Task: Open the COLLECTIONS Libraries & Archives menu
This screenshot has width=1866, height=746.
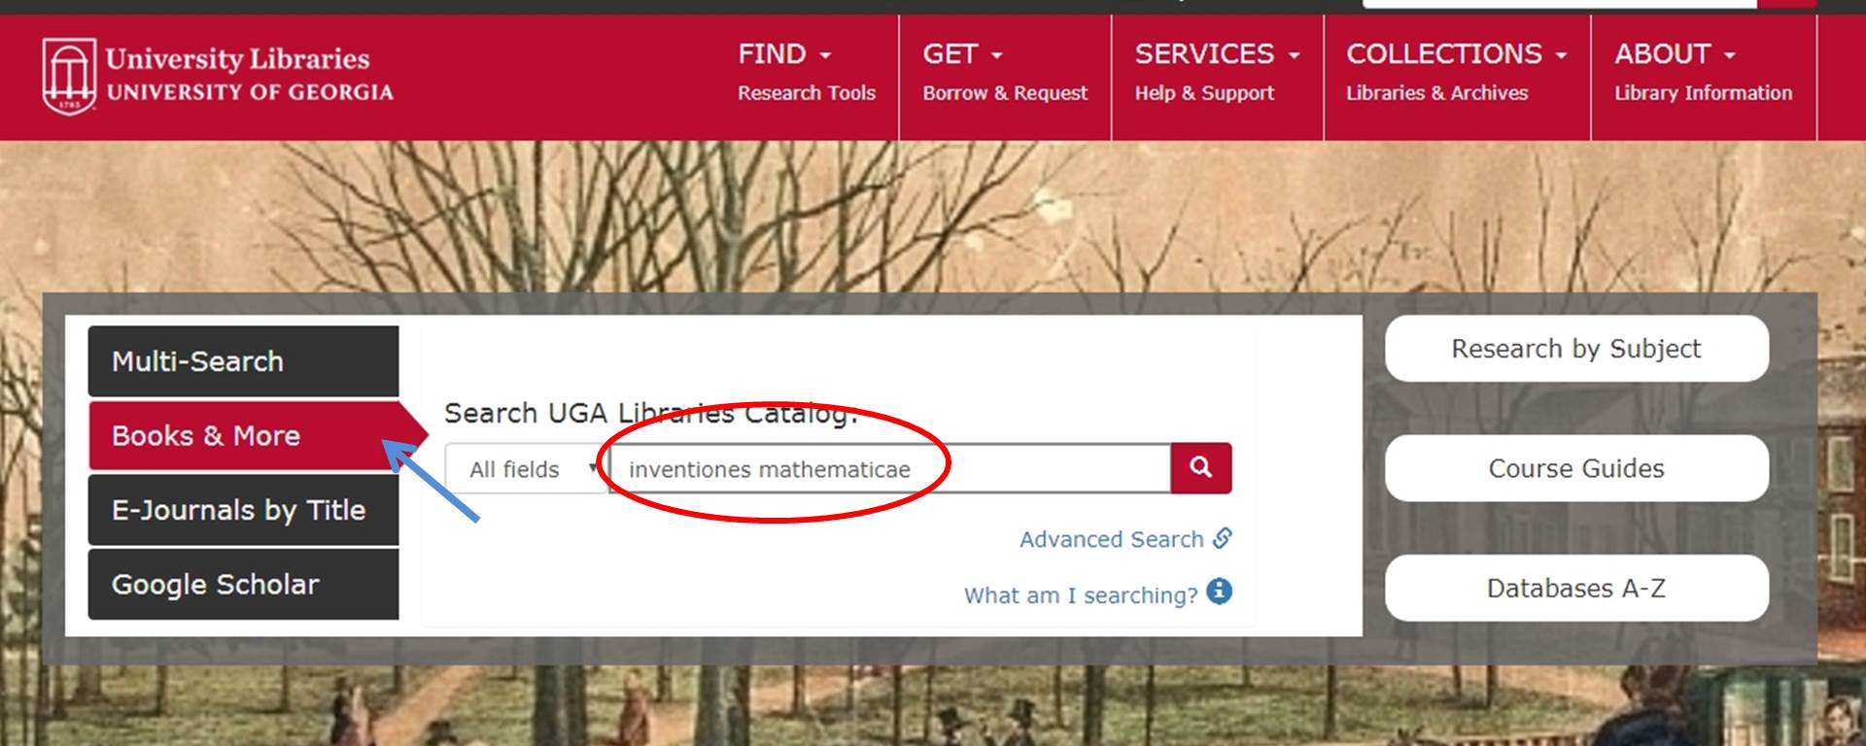Action: 1456,73
